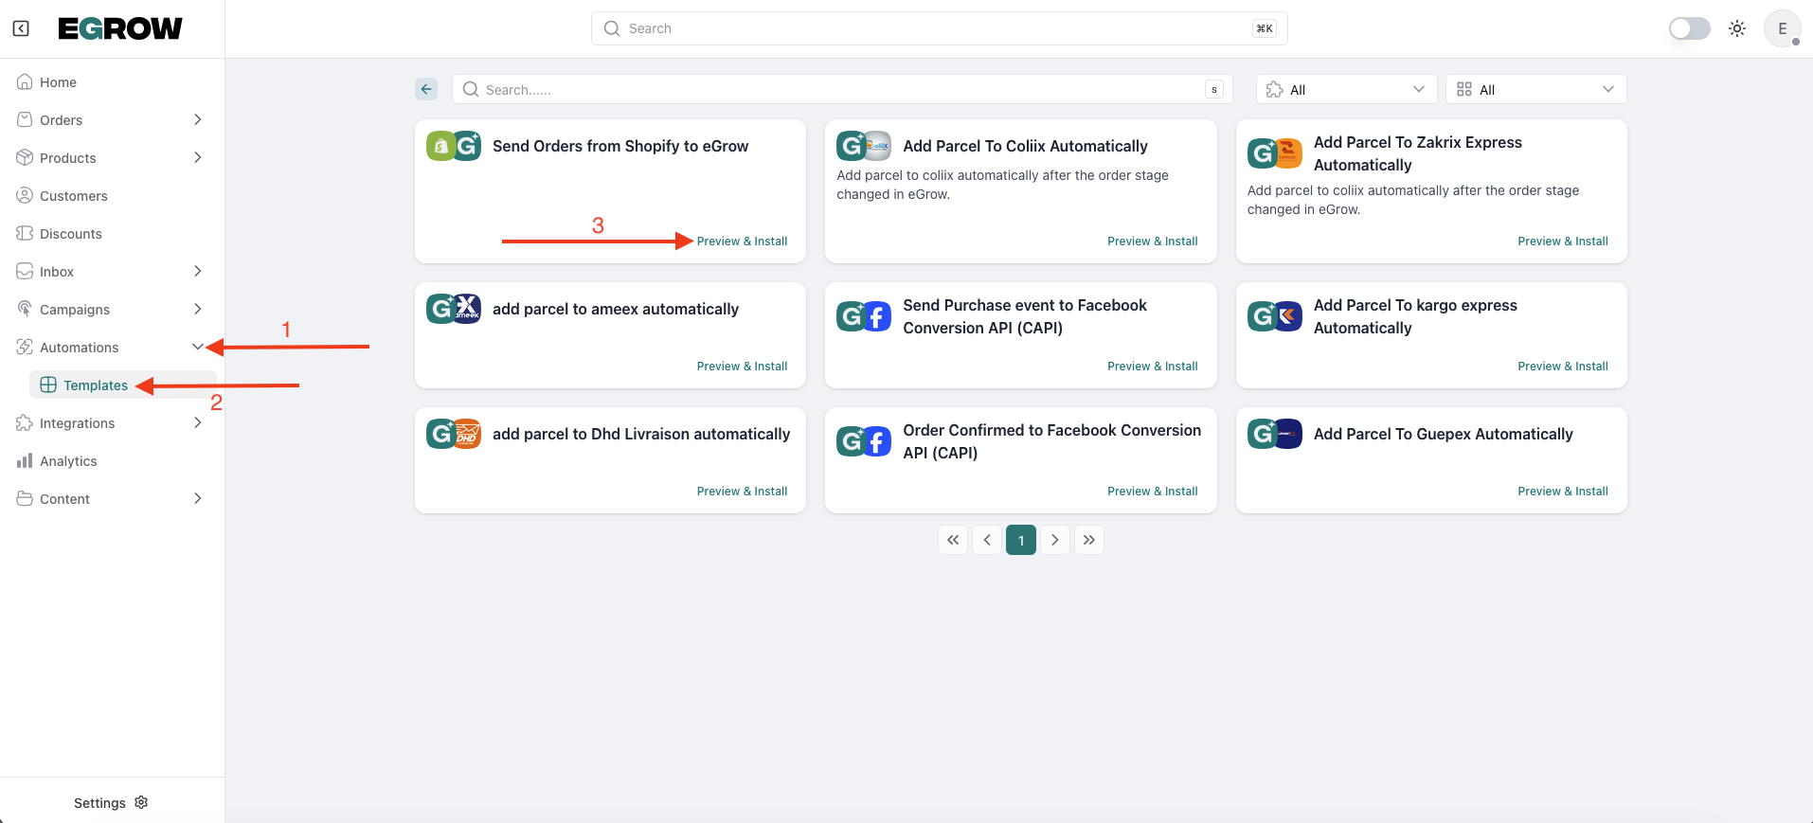Image resolution: width=1813 pixels, height=823 pixels.
Task: Open the Templates sidebar item
Action: click(x=95, y=385)
